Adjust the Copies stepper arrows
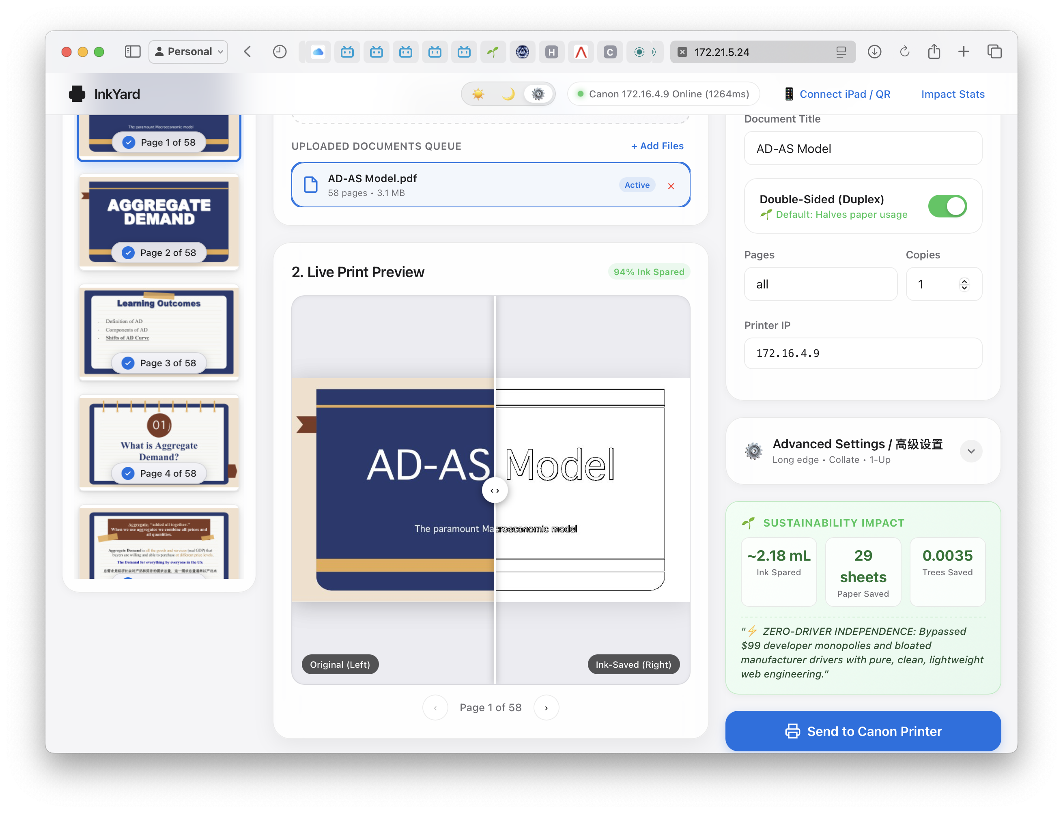The height and width of the screenshot is (813, 1063). pos(964,284)
